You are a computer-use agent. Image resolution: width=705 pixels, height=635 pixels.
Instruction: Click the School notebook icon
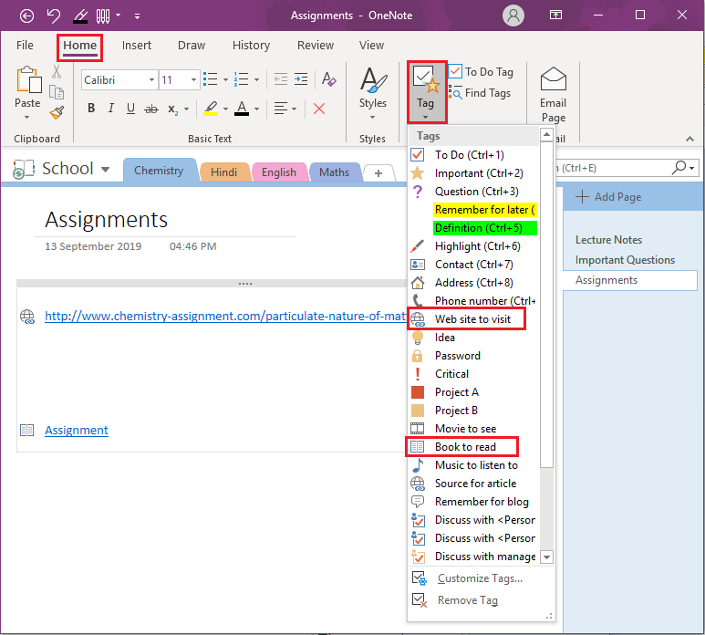pyautogui.click(x=24, y=169)
